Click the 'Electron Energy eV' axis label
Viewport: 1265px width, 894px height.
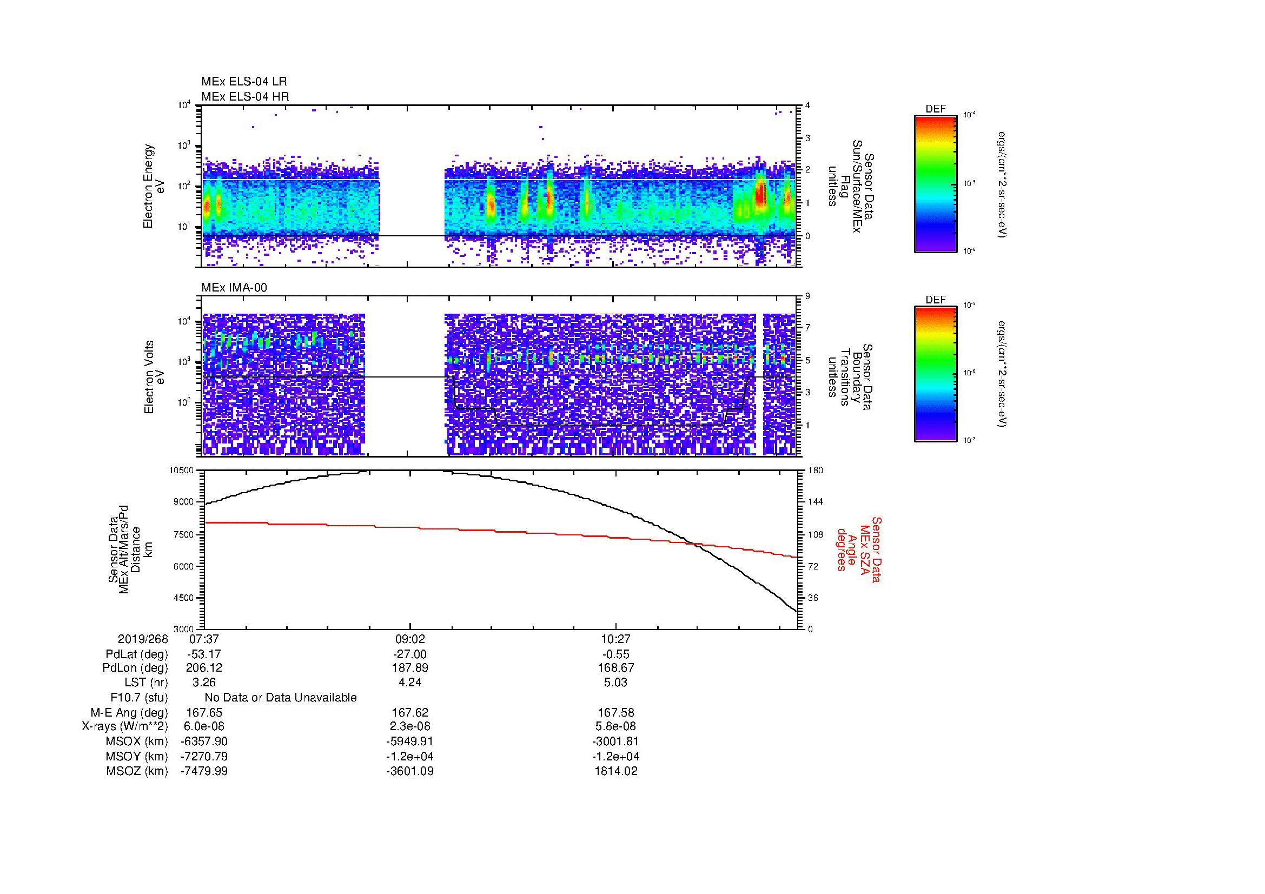pos(154,186)
